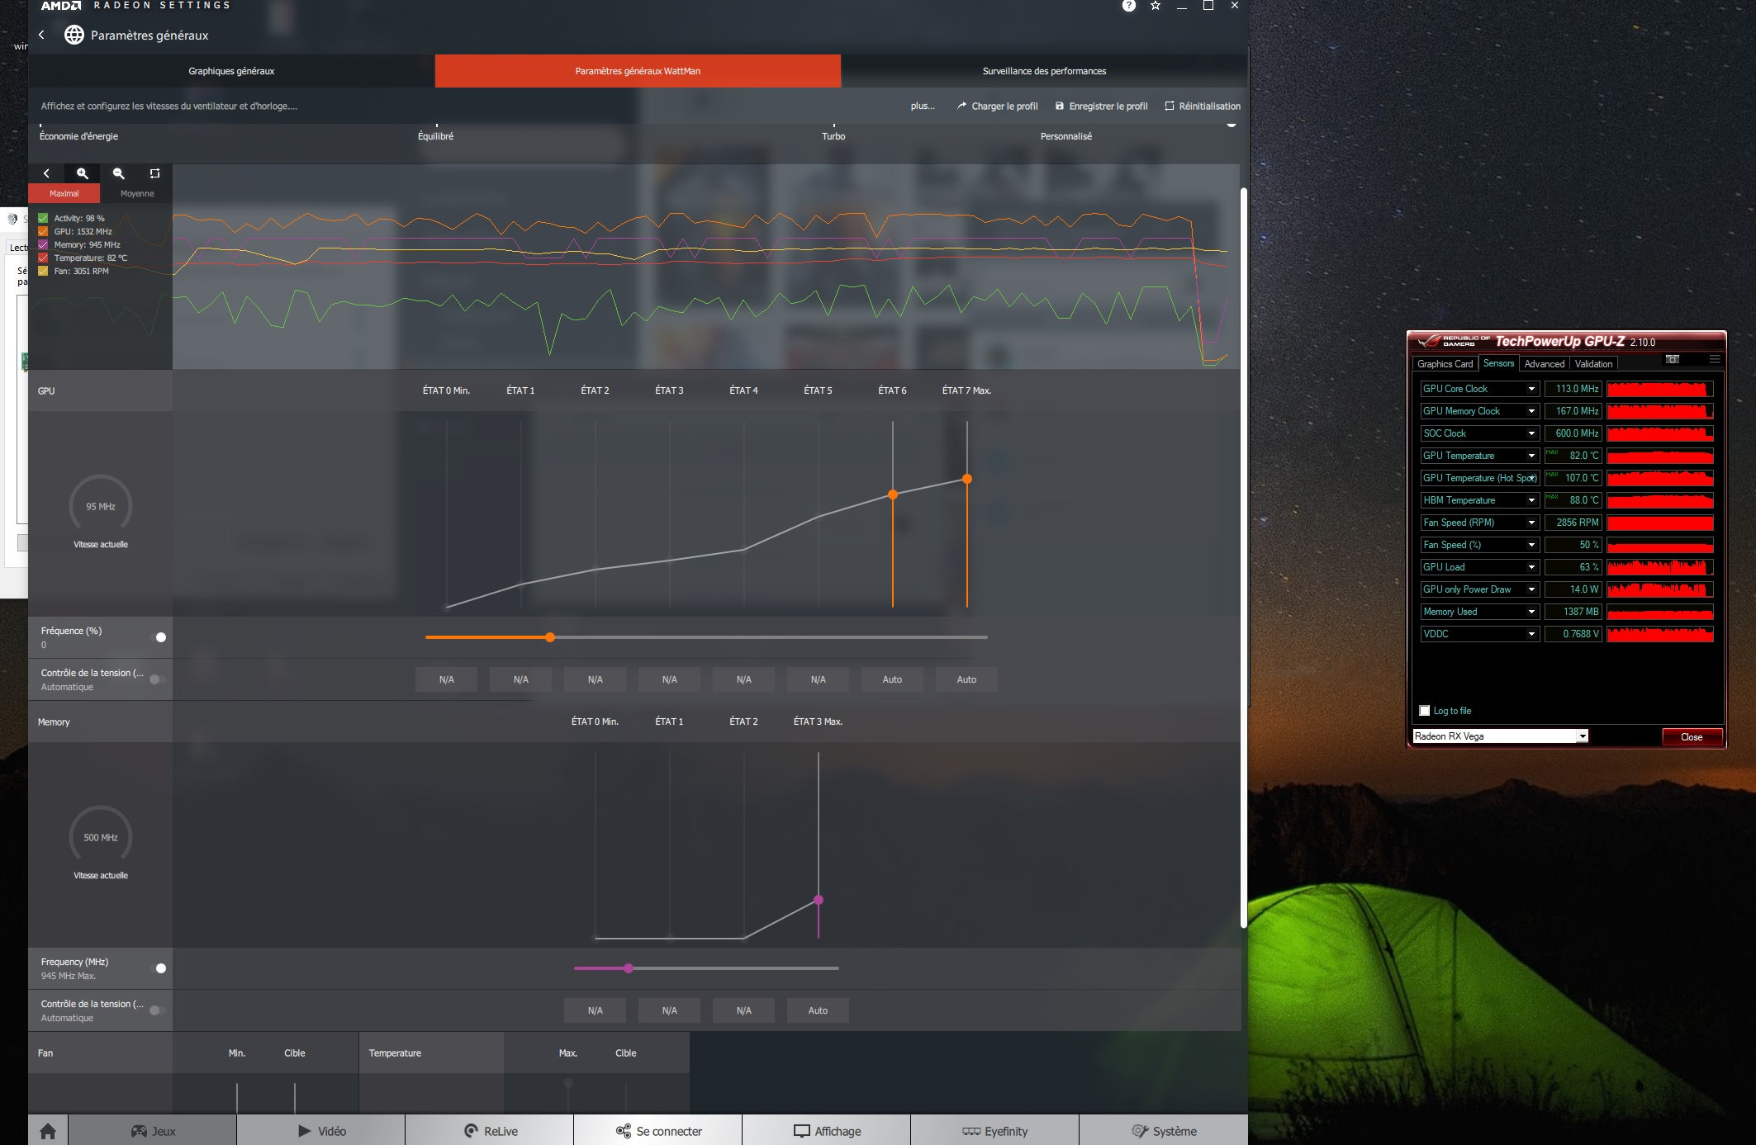Open the help question mark icon
The width and height of the screenshot is (1756, 1145).
pyautogui.click(x=1128, y=6)
